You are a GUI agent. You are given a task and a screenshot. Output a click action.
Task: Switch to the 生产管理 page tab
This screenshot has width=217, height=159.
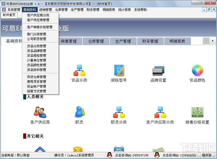click(123, 41)
